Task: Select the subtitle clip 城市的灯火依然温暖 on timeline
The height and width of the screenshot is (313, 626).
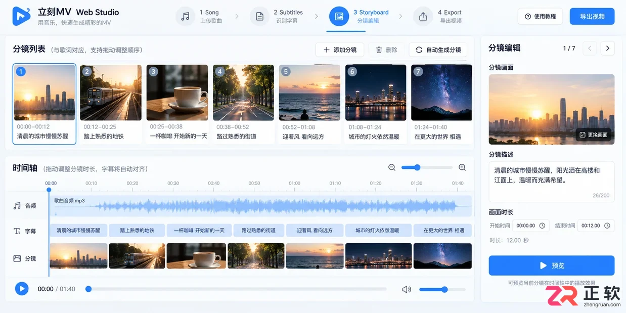Action: coord(377,231)
